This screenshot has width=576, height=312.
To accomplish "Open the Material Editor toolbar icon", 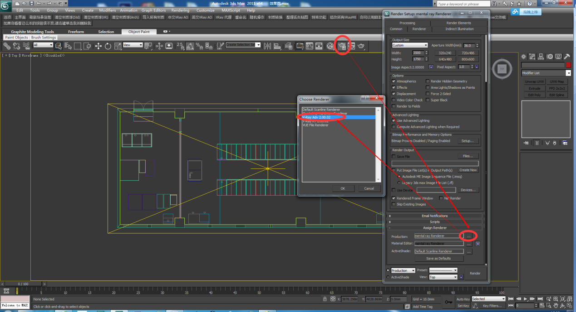I will tap(330, 46).
